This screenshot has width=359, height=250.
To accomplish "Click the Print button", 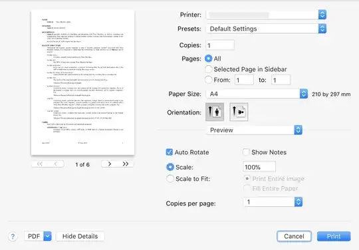I will click(334, 236).
